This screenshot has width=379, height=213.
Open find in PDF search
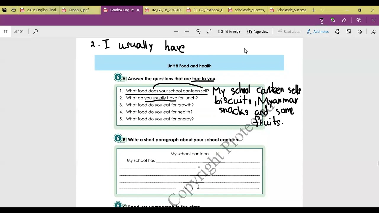tap(36, 31)
